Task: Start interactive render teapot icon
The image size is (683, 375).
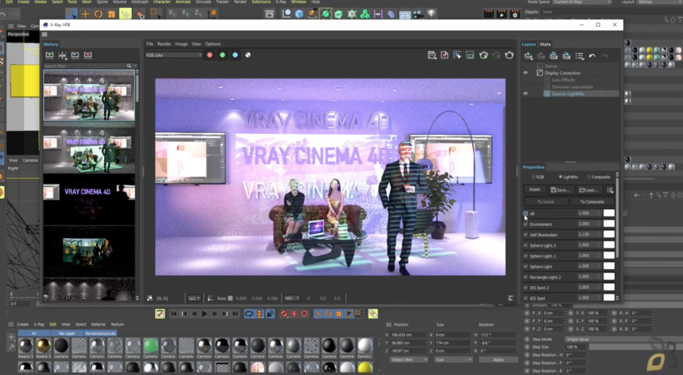Action: (484, 55)
